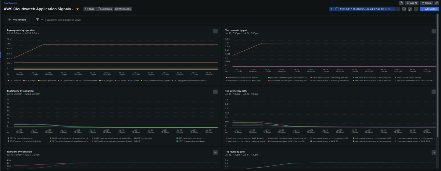Screen dimensions: 441x171
Task: Toggle GET /scripts legend series
Action: 30,80
